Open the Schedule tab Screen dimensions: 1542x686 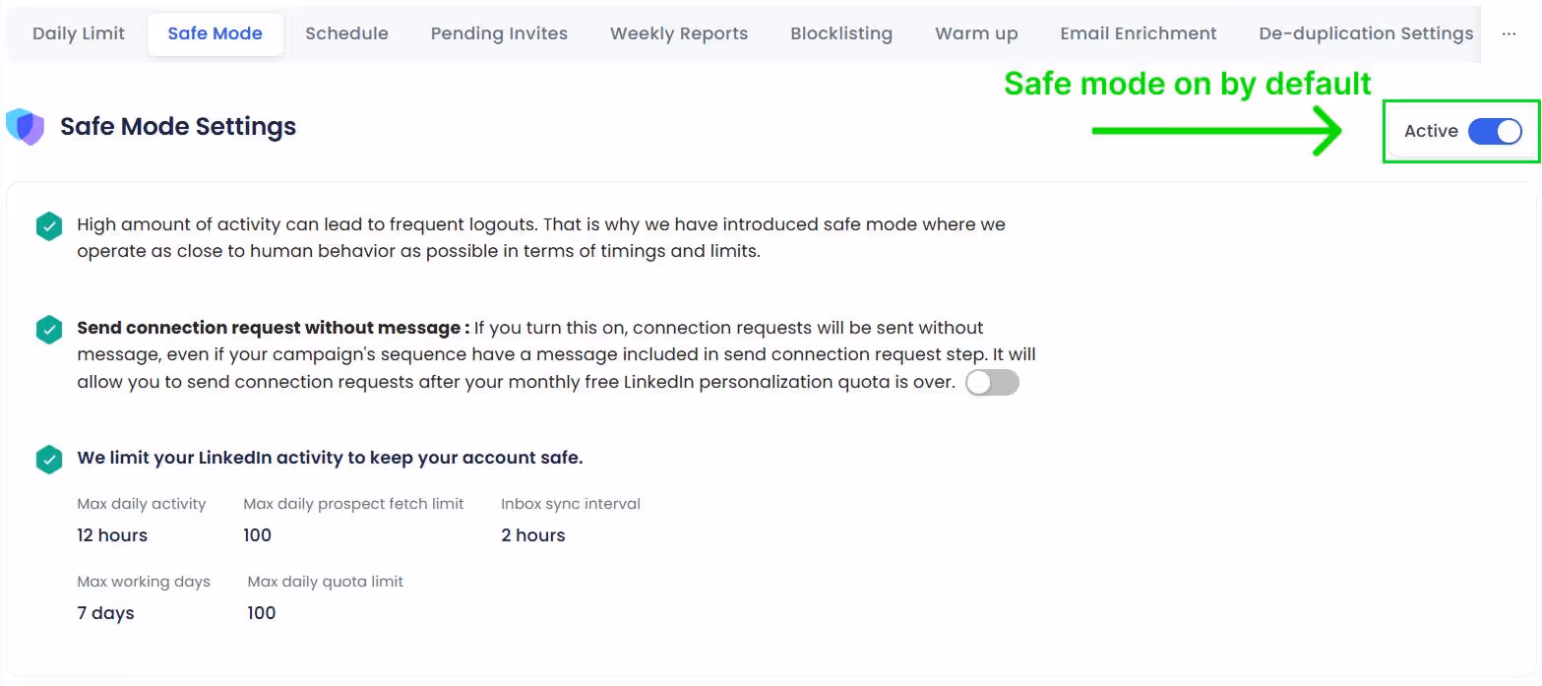point(346,32)
